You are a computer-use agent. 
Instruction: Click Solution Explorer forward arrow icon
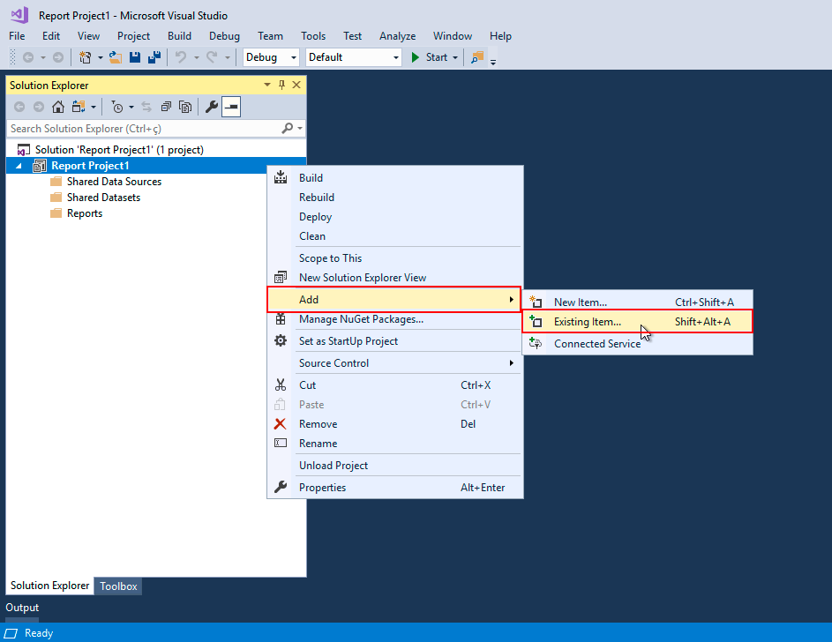[39, 107]
